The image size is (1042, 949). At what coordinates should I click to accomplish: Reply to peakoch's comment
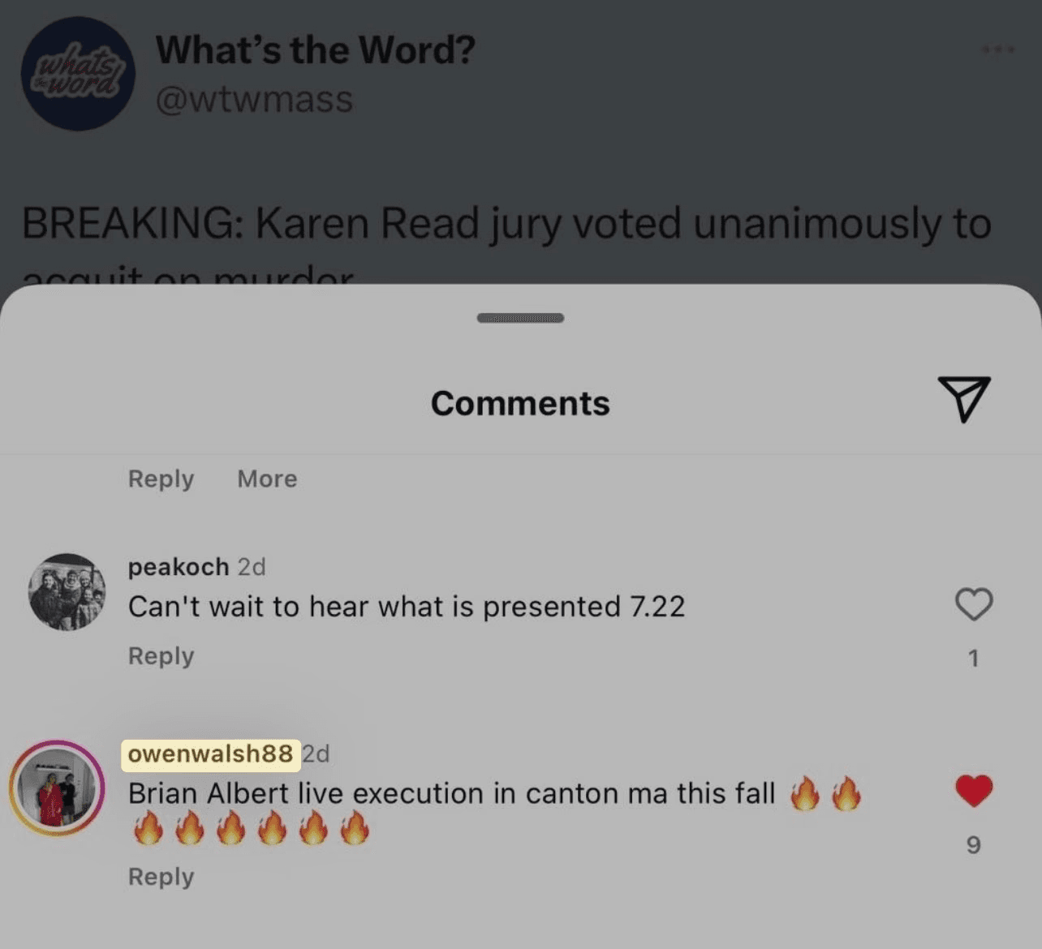click(x=161, y=655)
